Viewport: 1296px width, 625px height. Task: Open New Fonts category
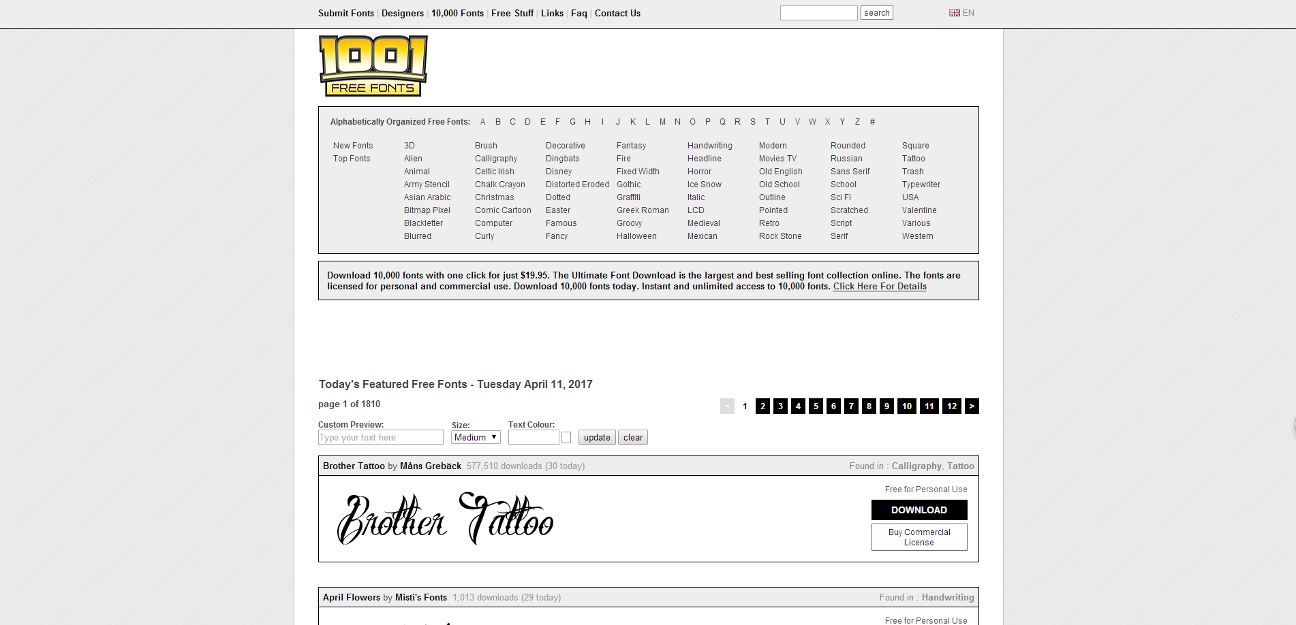coord(353,146)
